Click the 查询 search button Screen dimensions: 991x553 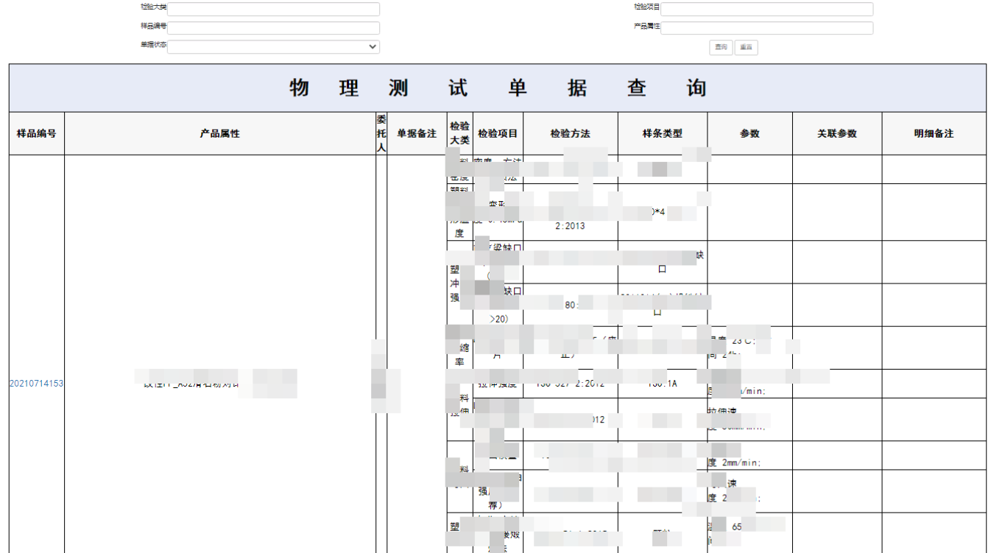point(721,47)
